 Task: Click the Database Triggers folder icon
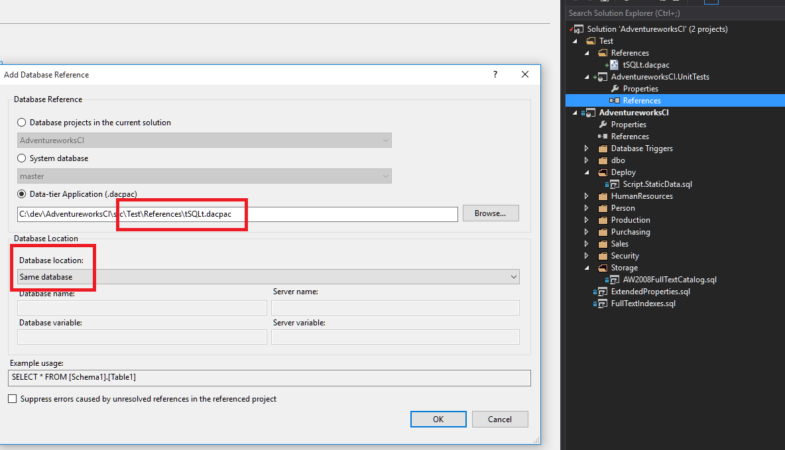602,148
